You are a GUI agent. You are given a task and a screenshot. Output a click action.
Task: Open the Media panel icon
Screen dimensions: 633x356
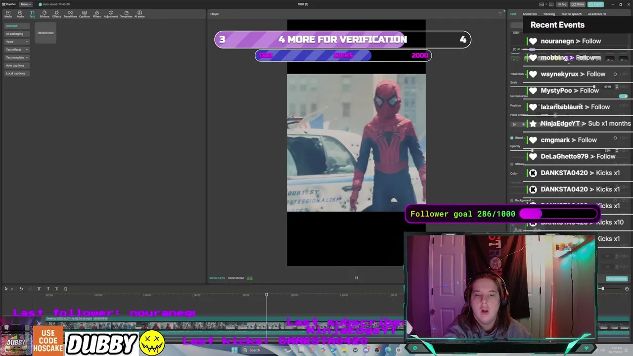pos(8,14)
